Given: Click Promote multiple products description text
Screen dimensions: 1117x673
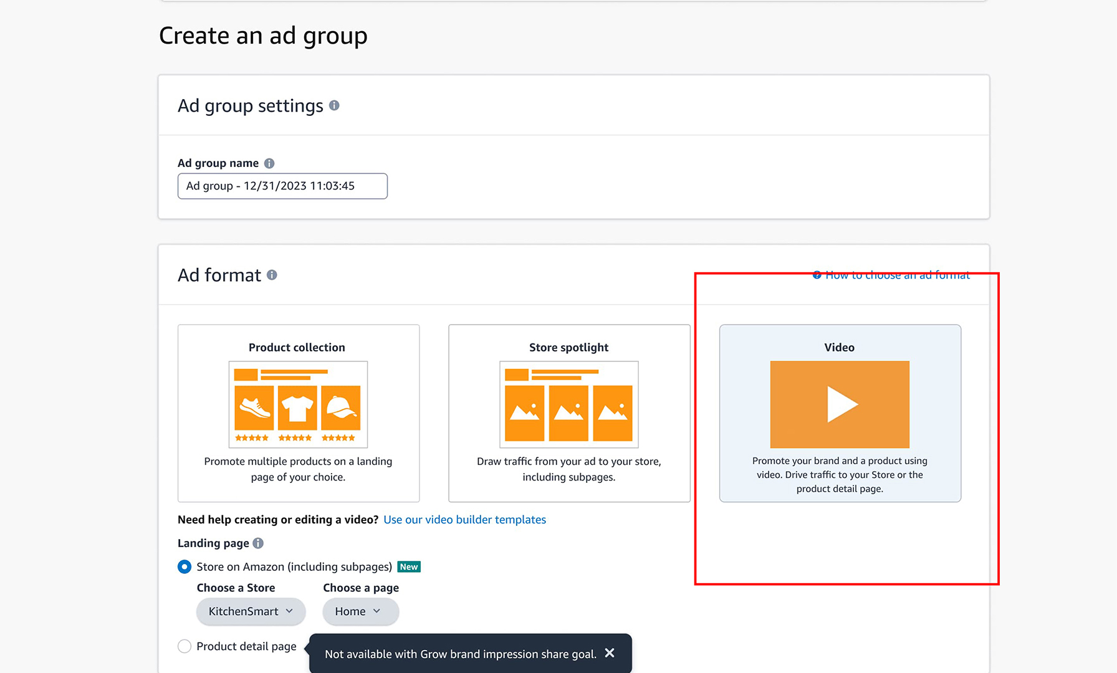Looking at the screenshot, I should [298, 469].
